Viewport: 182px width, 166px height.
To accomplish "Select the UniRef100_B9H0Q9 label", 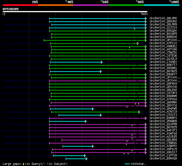I will coord(163,159).
